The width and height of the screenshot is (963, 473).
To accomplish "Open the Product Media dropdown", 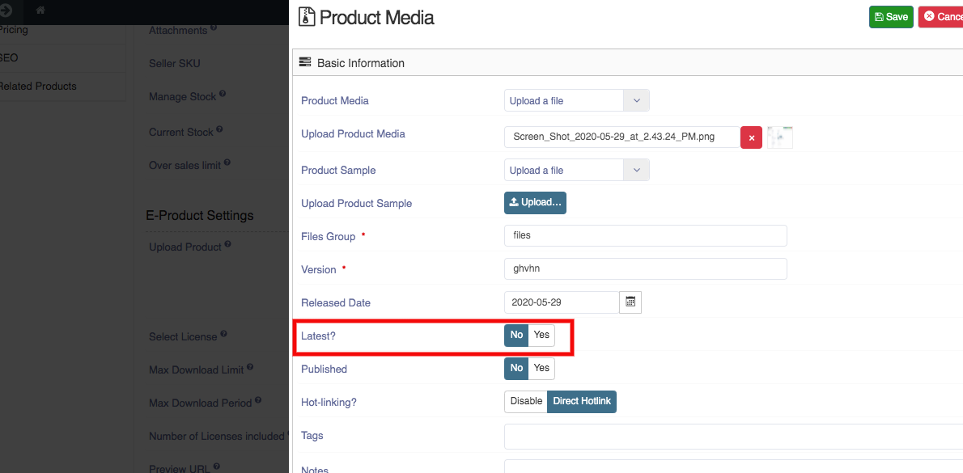I will [x=577, y=100].
